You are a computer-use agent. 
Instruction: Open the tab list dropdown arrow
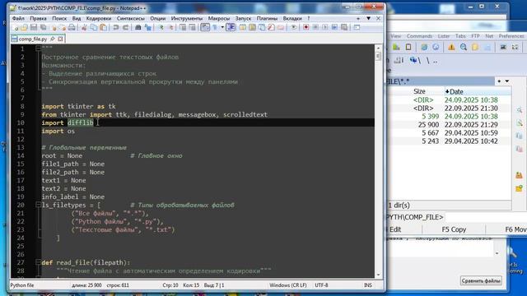(x=368, y=18)
